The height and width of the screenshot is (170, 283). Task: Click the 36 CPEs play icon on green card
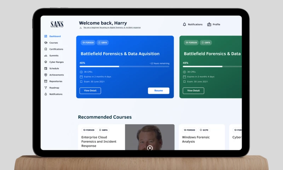[x=184, y=72]
